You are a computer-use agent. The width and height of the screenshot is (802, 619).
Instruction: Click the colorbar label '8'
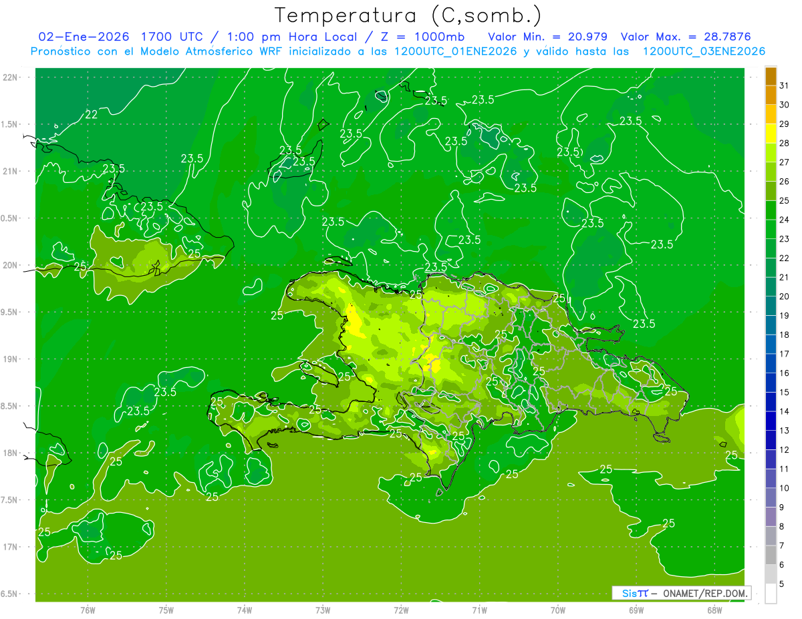782,527
